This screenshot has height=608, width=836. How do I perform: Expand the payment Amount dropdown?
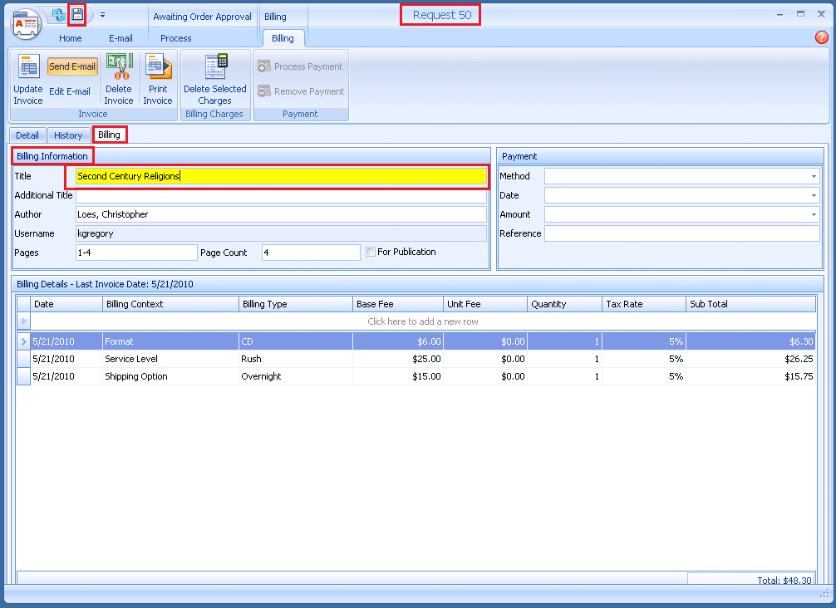pyautogui.click(x=814, y=214)
